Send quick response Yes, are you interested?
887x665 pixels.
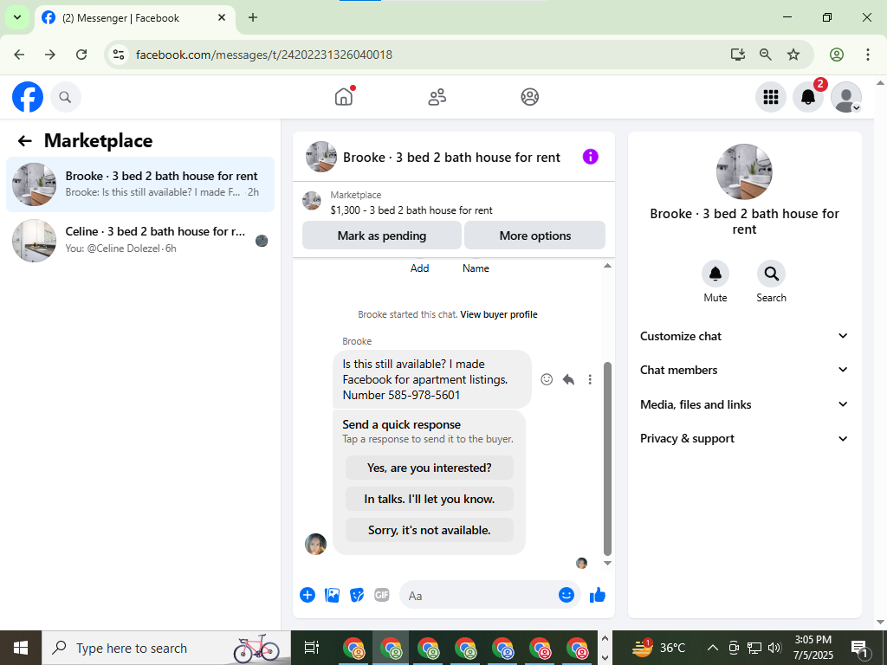pyautogui.click(x=430, y=468)
